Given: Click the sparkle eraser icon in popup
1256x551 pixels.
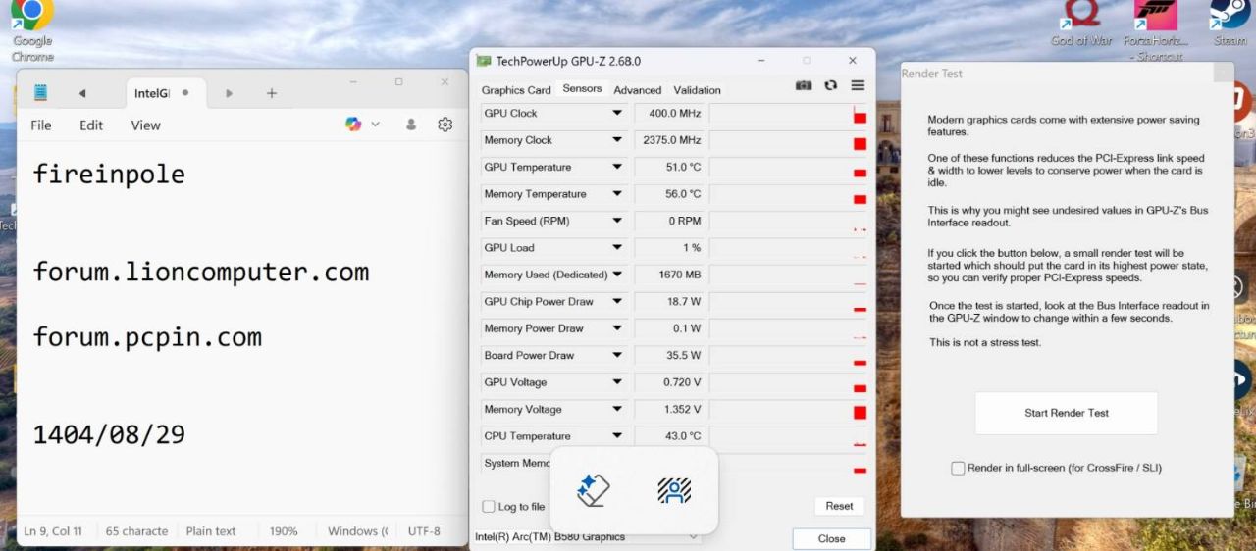Looking at the screenshot, I should coord(594,490).
